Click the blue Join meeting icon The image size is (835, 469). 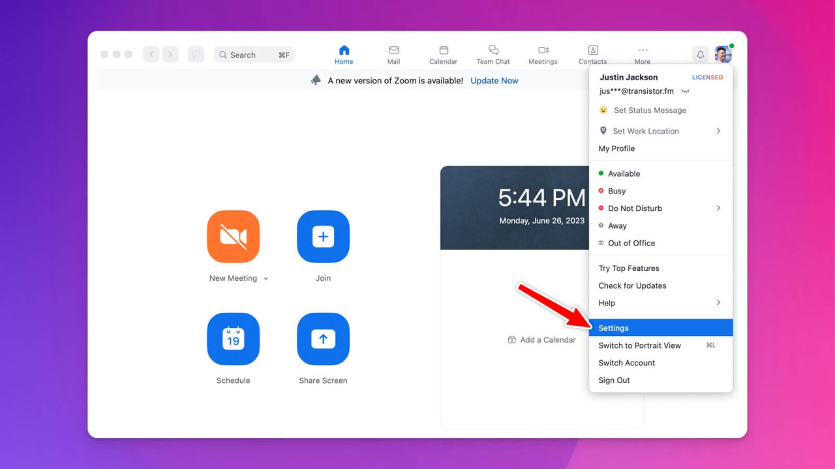[x=323, y=236]
